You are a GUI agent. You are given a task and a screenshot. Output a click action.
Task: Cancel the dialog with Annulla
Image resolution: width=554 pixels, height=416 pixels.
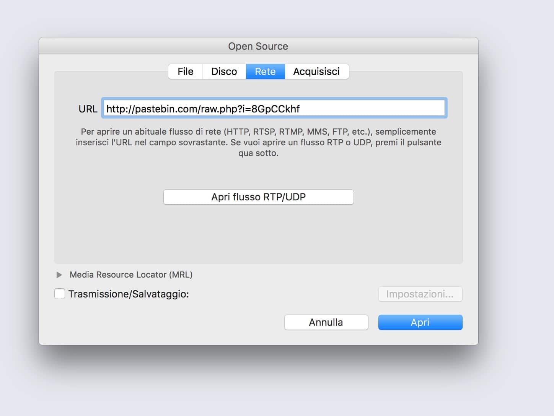click(326, 322)
